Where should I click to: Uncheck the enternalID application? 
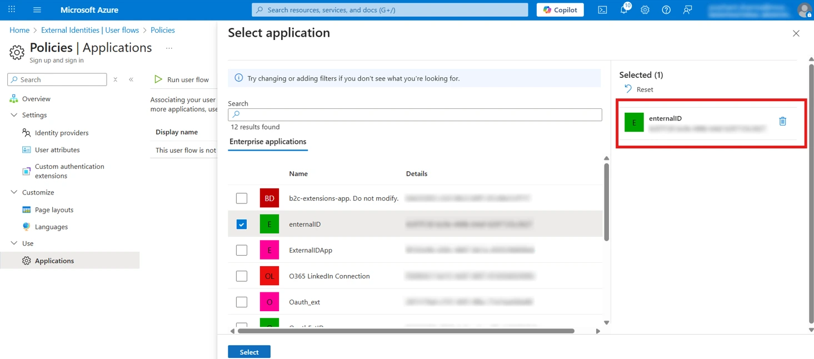tap(242, 224)
